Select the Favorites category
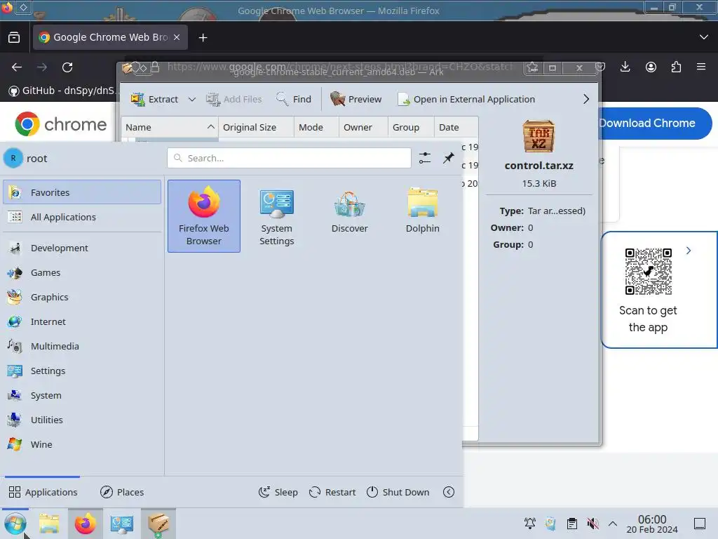The width and height of the screenshot is (718, 539). point(82,192)
